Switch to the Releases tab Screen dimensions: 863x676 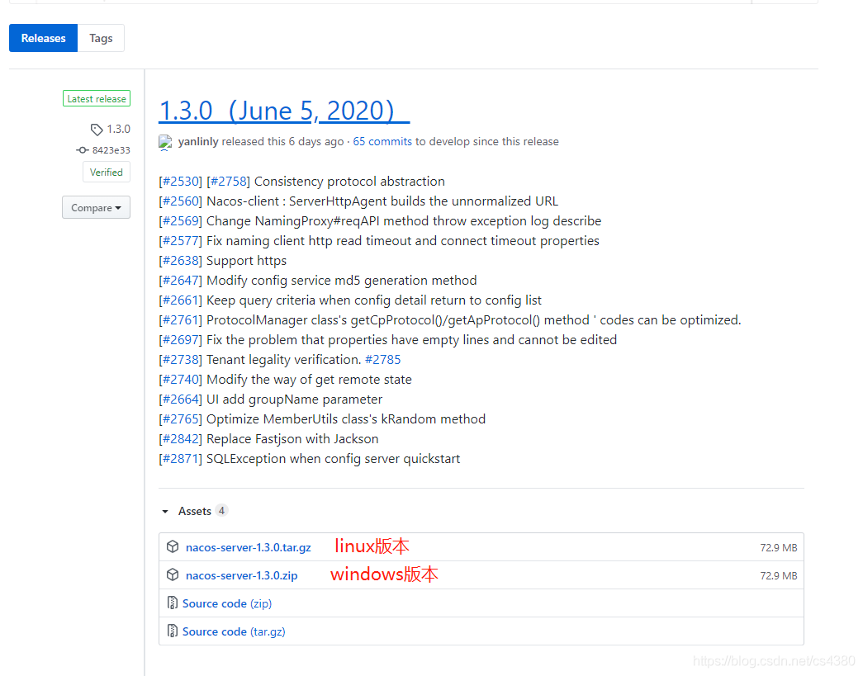point(43,38)
